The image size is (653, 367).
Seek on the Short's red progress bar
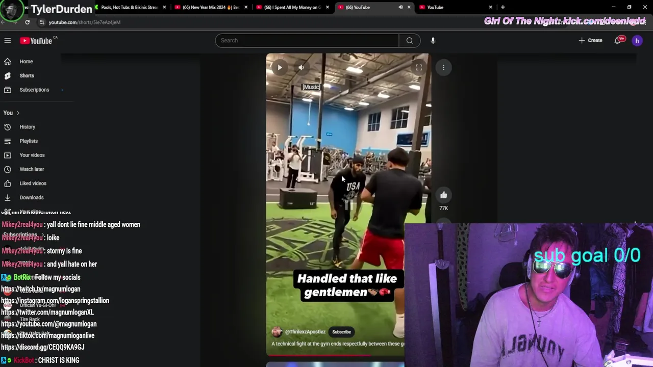point(335,355)
